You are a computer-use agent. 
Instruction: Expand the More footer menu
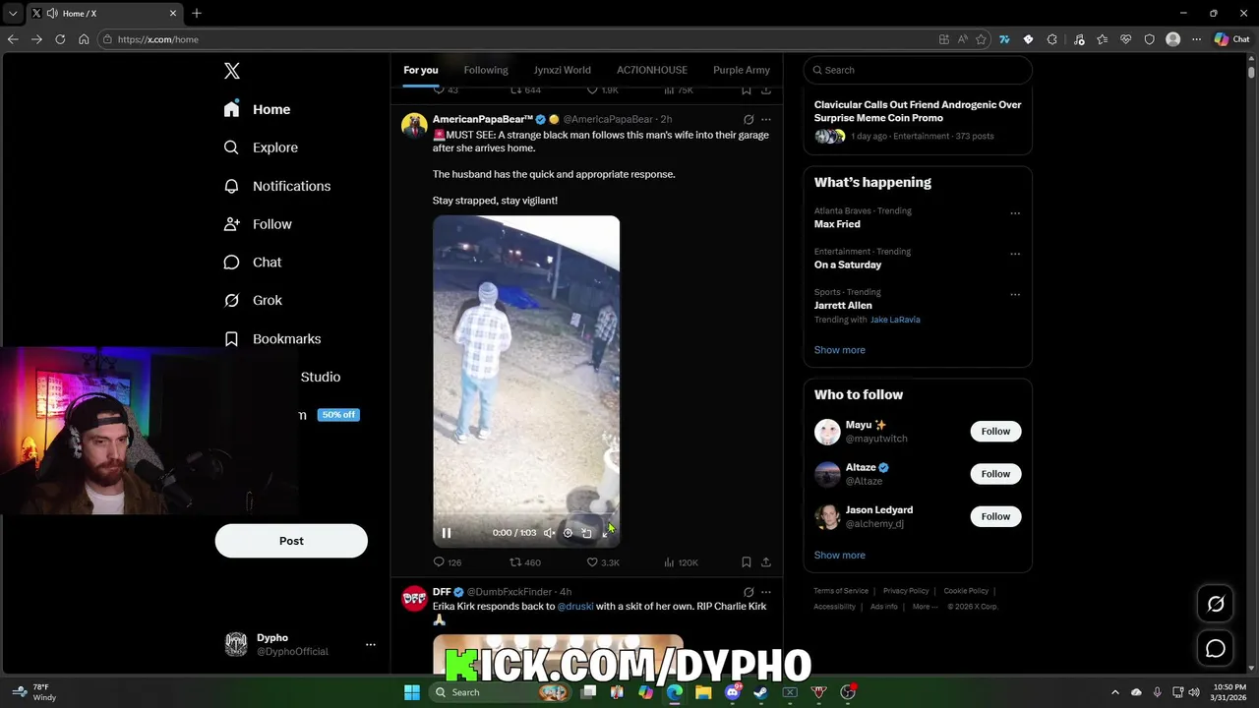click(925, 607)
